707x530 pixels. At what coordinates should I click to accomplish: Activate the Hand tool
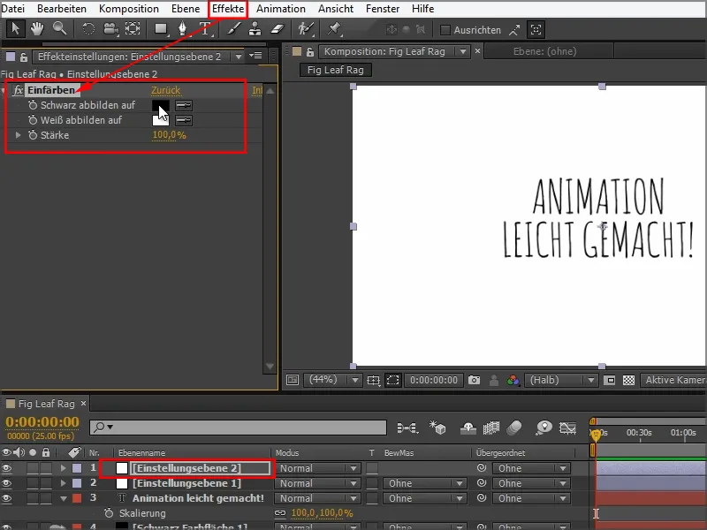click(35, 28)
